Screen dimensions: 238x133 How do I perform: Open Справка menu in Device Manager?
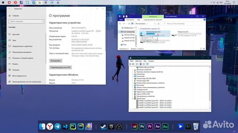(x=151, y=61)
